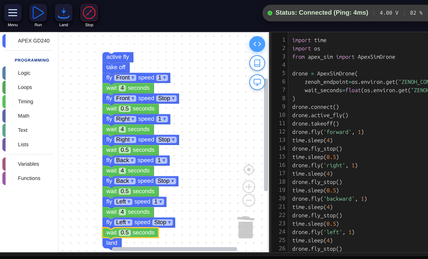Hit the red Stop button

pyautogui.click(x=89, y=13)
